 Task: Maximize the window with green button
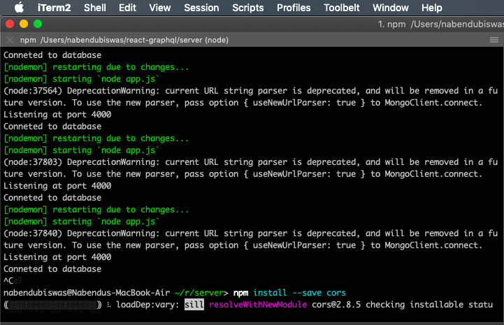point(38,24)
